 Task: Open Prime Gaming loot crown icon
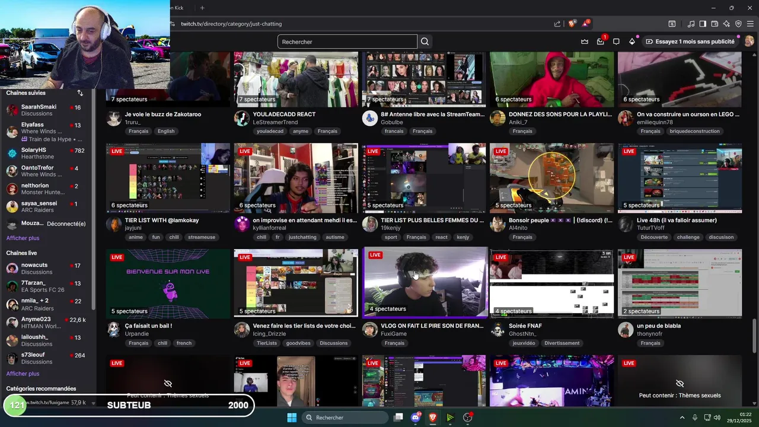(x=585, y=42)
